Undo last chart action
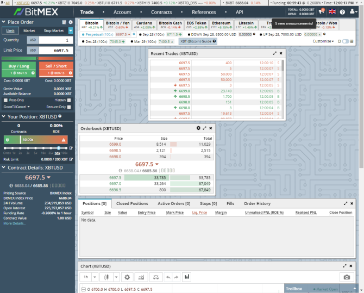 pos(168,277)
